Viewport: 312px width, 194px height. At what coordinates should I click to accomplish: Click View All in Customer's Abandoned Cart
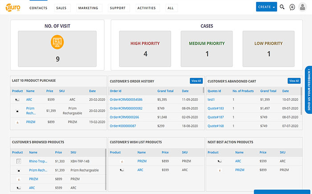[x=294, y=81]
